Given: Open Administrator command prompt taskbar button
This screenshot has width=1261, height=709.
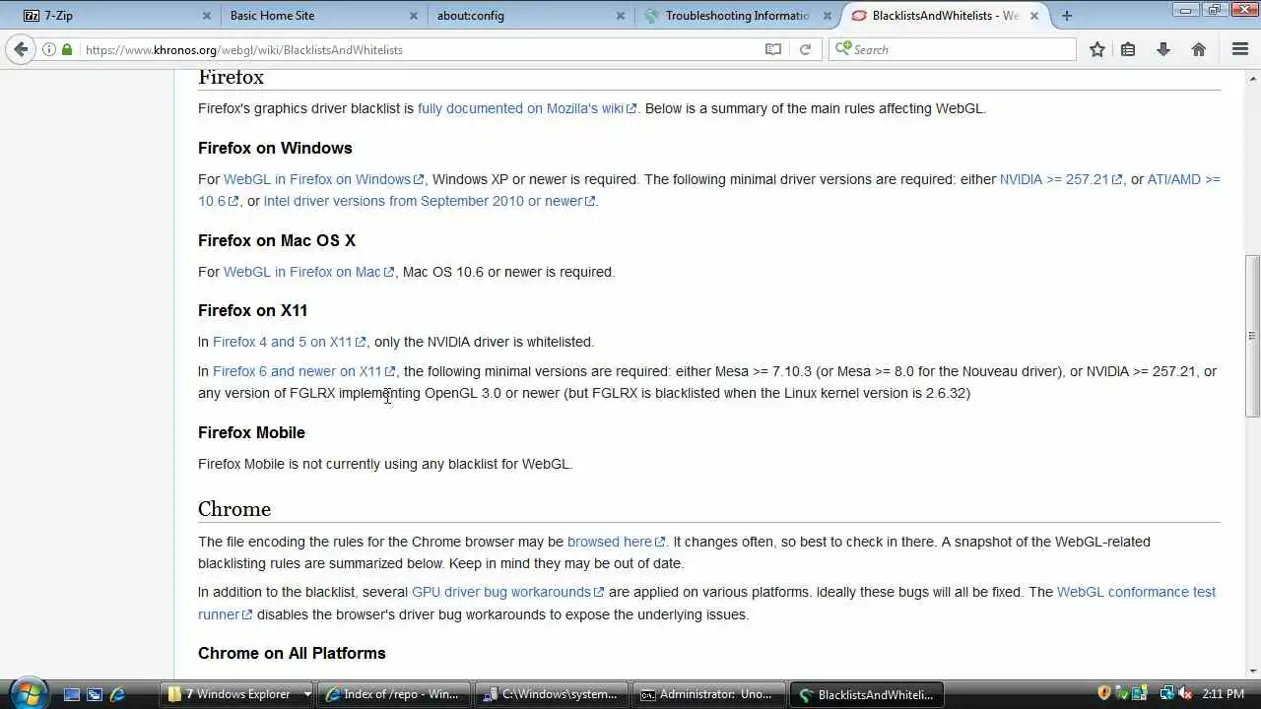Looking at the screenshot, I should 708,694.
